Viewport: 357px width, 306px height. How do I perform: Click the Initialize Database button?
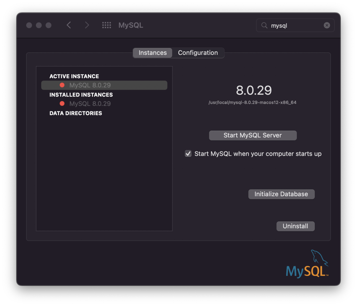click(281, 194)
